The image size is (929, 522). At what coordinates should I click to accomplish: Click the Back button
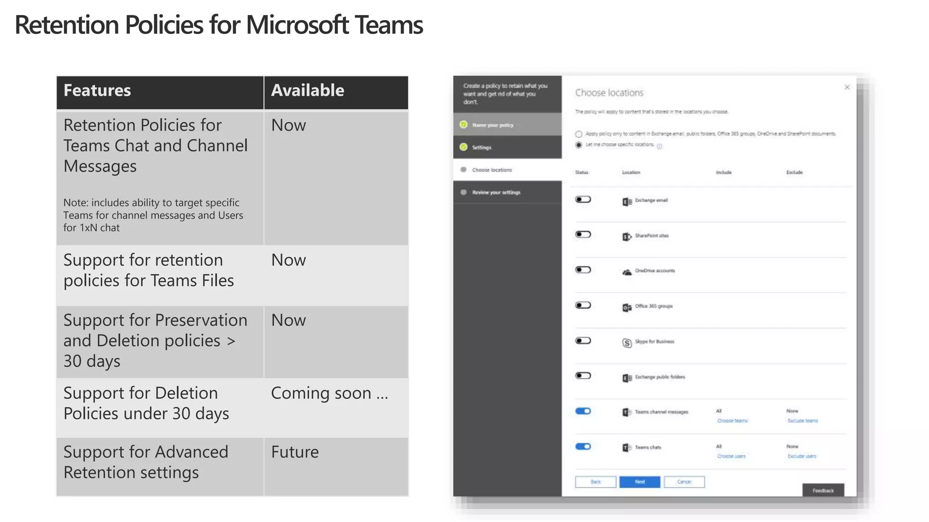click(596, 482)
